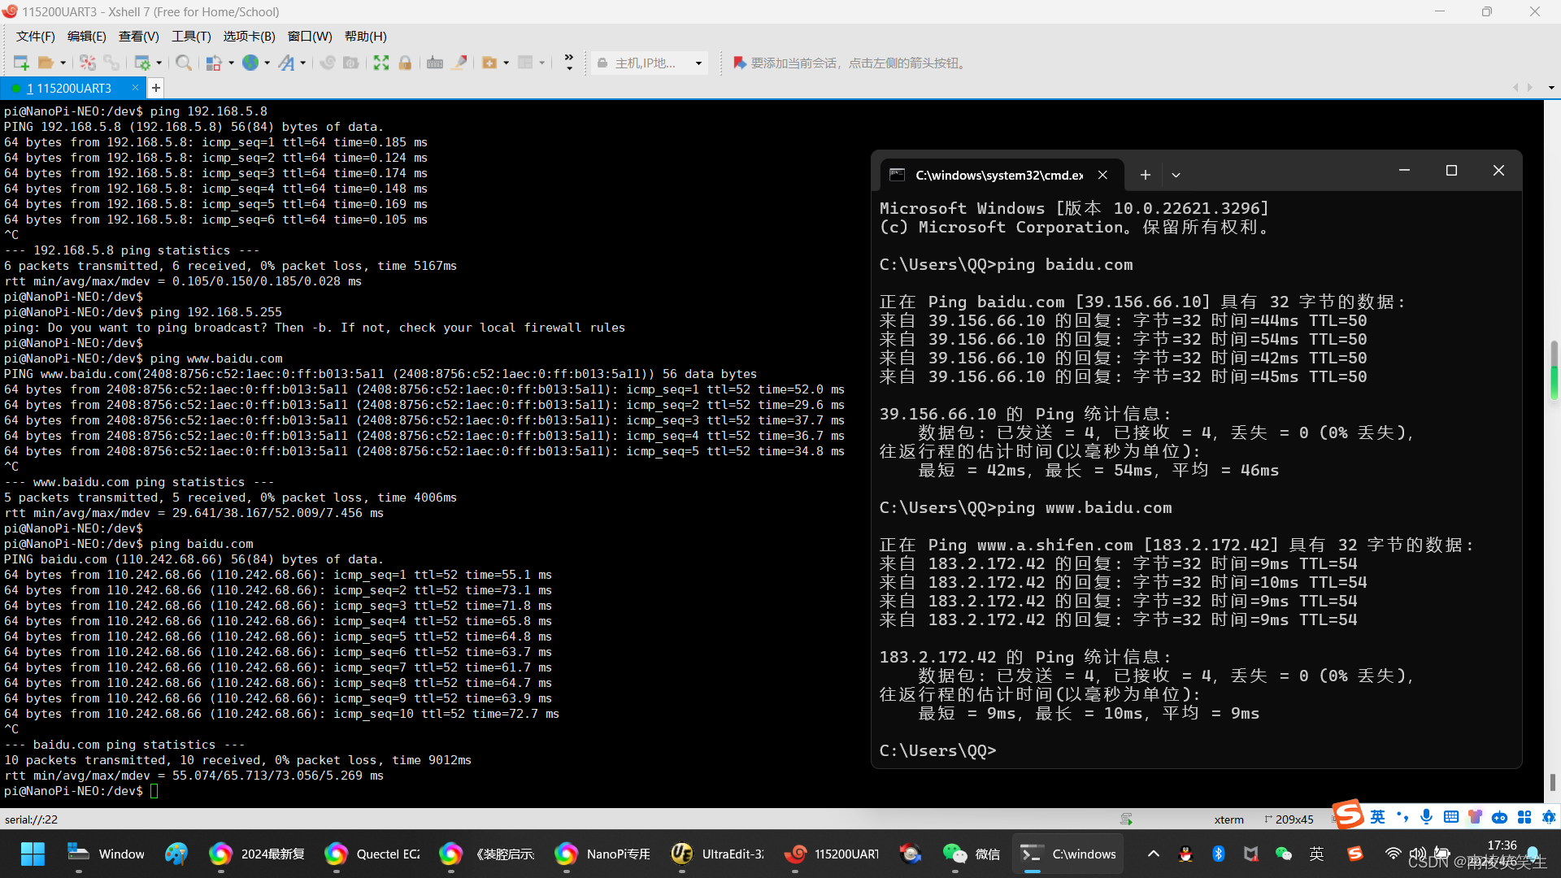Click the green terminal scrollbar marker
The height and width of the screenshot is (878, 1561).
pyautogui.click(x=1554, y=382)
